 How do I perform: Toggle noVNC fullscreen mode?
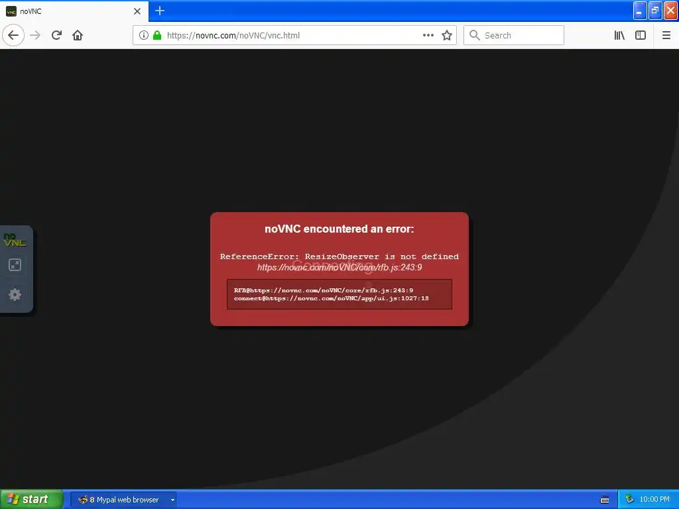[15, 265]
